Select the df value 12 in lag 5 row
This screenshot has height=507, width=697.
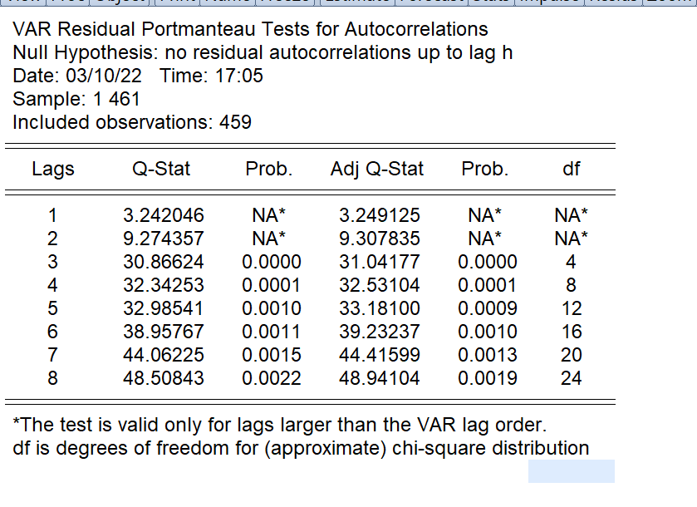click(x=571, y=308)
